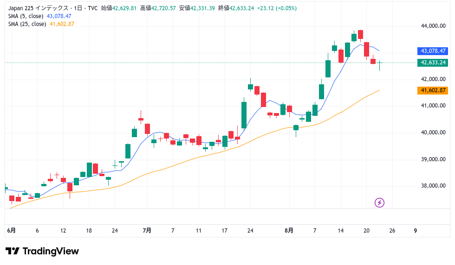This screenshot has height=265, width=455.
Task: Click the 44,000.00 price scale value
Action: [433, 26]
